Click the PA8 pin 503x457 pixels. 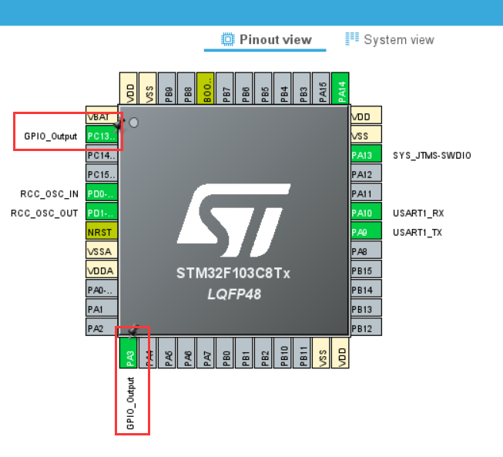366,251
